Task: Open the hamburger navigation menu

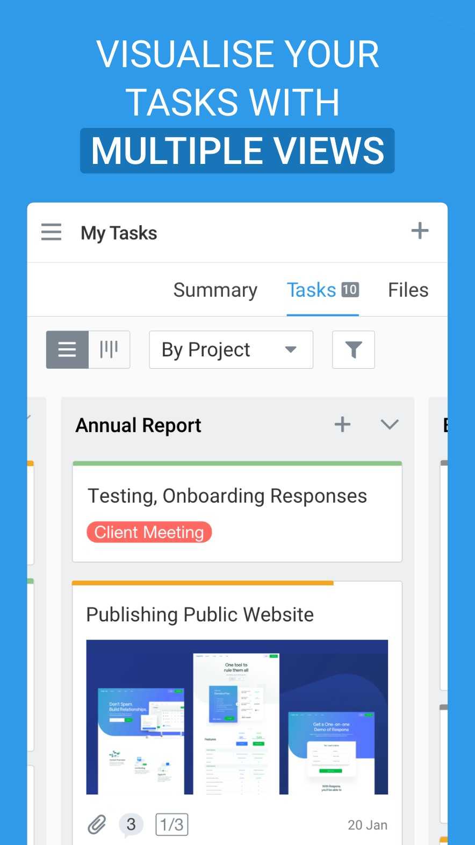Action: click(52, 232)
